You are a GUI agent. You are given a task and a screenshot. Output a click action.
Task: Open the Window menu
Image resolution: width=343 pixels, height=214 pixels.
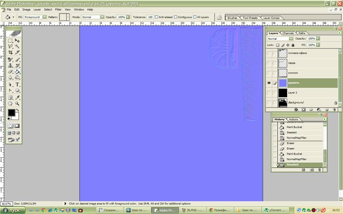coord(79,10)
